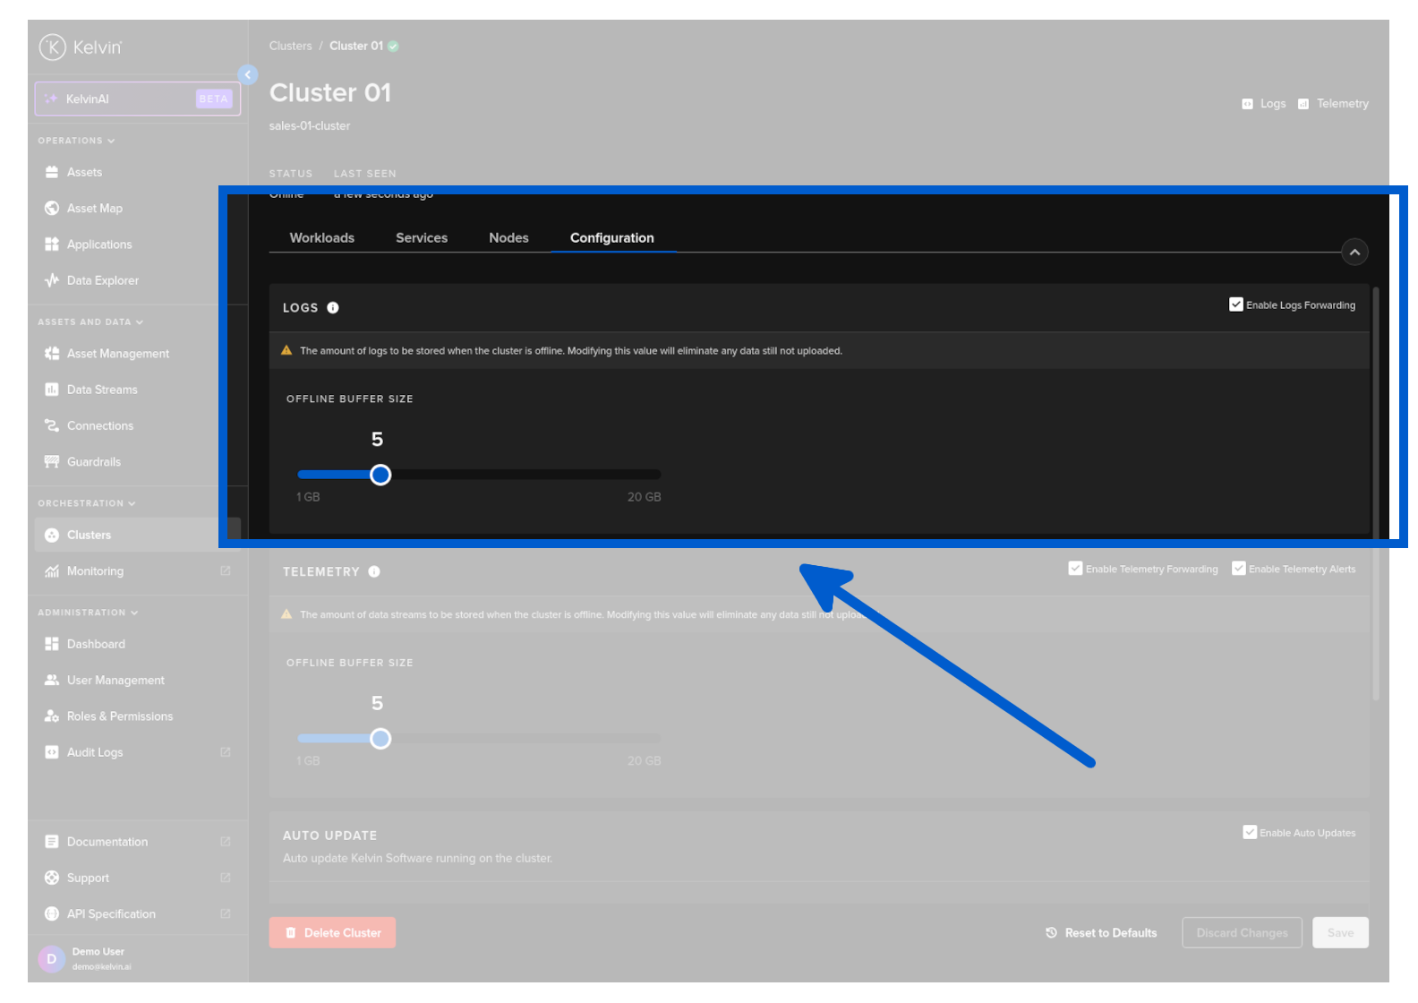The image size is (1418, 1003).
Task: Switch to the Workloads tab
Action: (321, 238)
